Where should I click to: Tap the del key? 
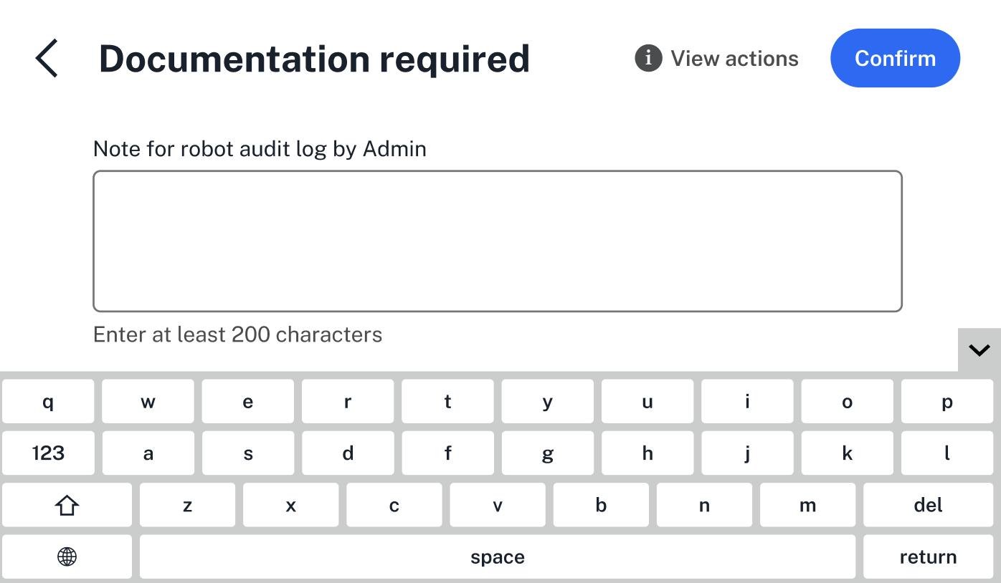[x=928, y=505]
